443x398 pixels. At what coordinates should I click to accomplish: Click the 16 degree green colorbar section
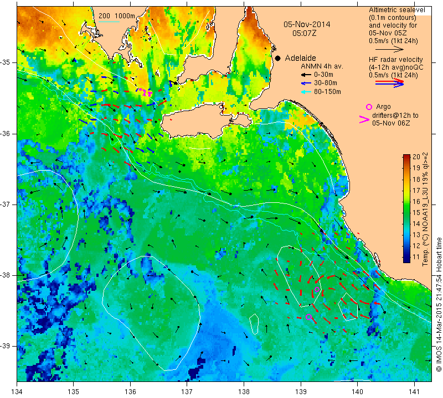(x=406, y=201)
